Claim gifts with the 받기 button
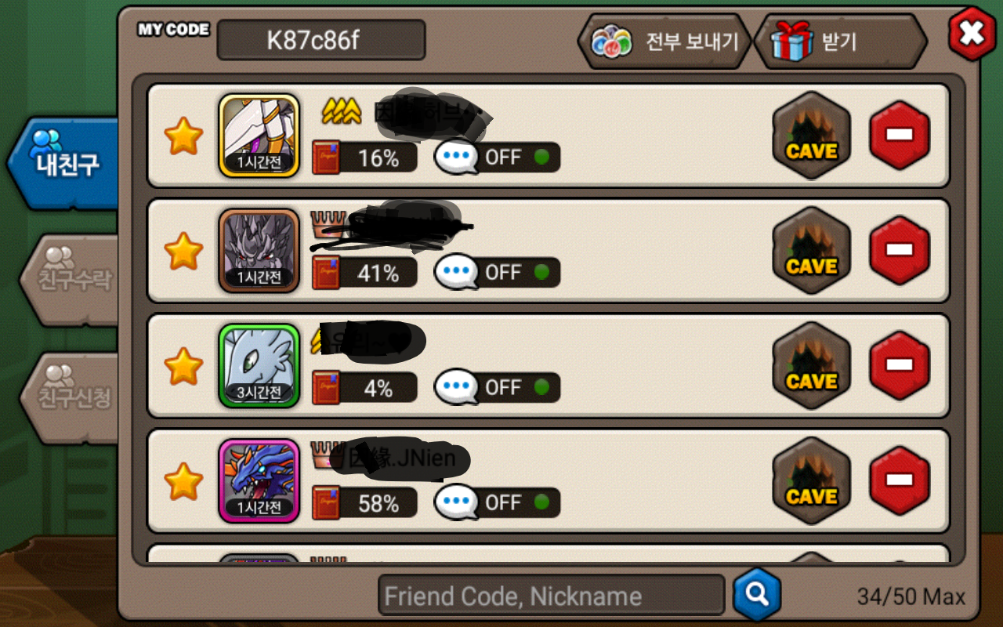 pos(840,42)
